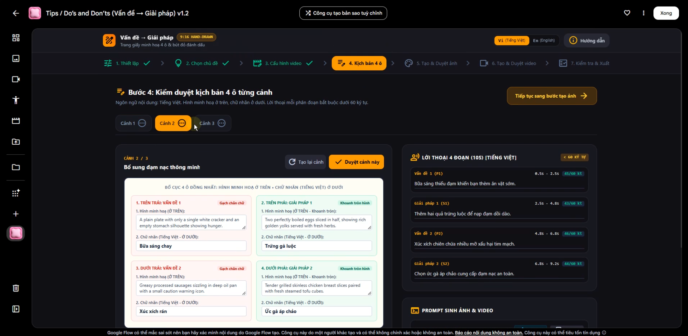The width and height of the screenshot is (688, 336).
Task: Open Cảnh 3 scene tab
Action: pos(212,123)
